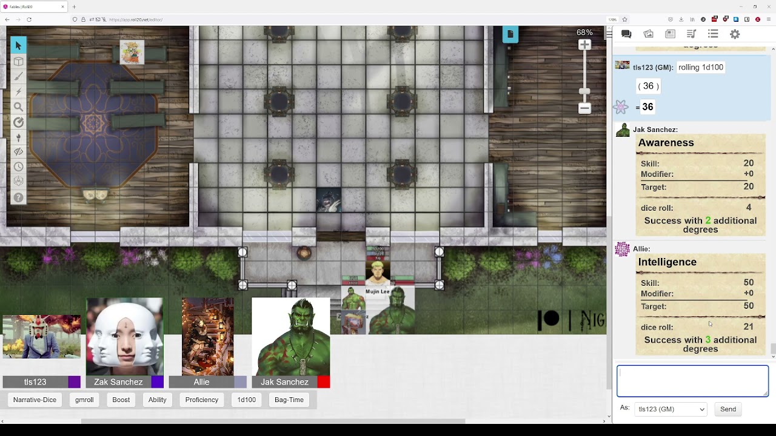Click Allie player avatar
Image resolution: width=776 pixels, height=436 pixels.
coord(207,337)
